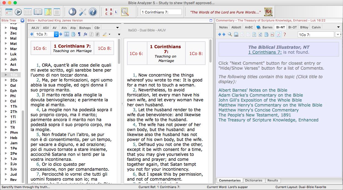Switch to the ASV Bible tab
This screenshot has width=343, height=190.
pos(46,28)
